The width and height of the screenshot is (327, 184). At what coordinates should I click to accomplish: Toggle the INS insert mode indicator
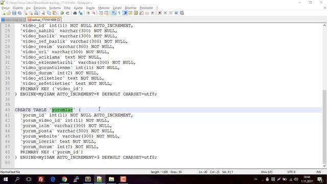tap(318, 172)
